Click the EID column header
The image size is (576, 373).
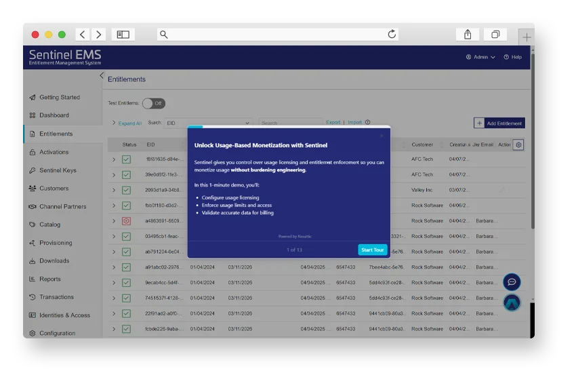click(x=150, y=144)
